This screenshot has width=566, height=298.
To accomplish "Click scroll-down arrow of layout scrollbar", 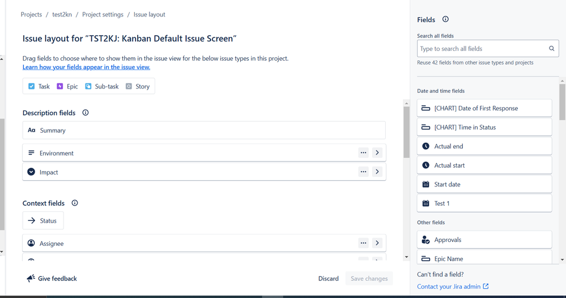I will coord(406,257).
